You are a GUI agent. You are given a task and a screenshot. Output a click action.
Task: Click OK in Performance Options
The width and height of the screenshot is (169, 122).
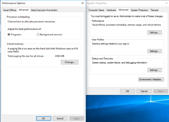coord(44,118)
